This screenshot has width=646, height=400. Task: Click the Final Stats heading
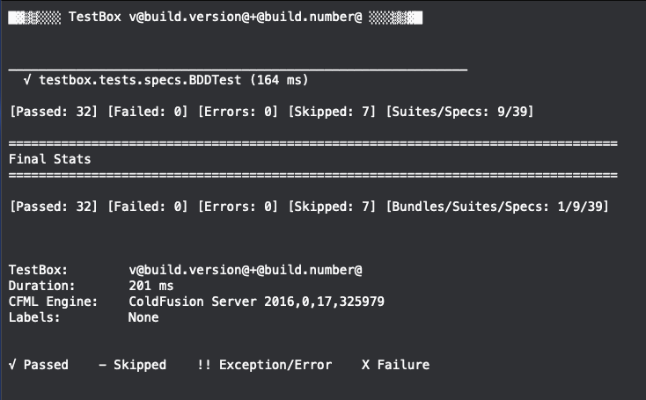pyautogui.click(x=50, y=159)
